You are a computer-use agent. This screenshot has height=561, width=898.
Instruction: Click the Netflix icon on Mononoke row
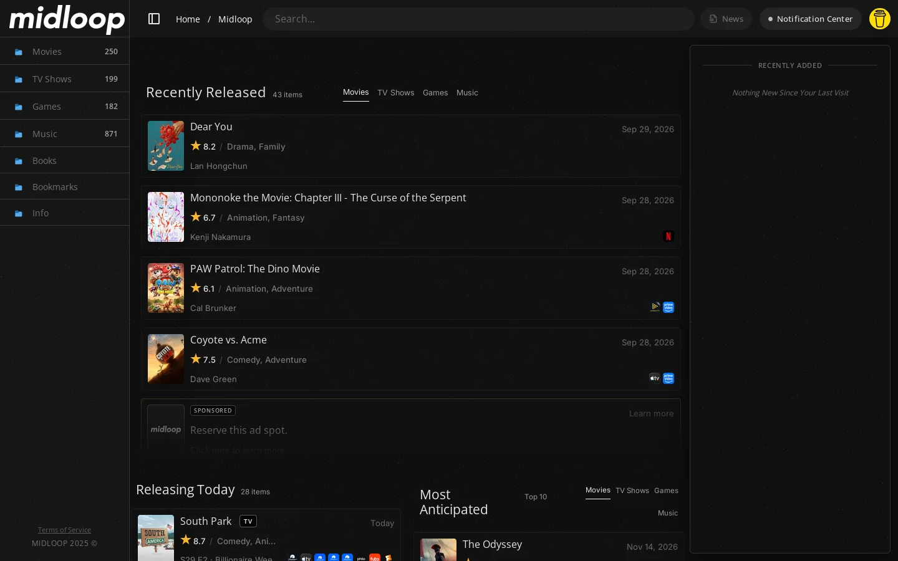[669, 236]
